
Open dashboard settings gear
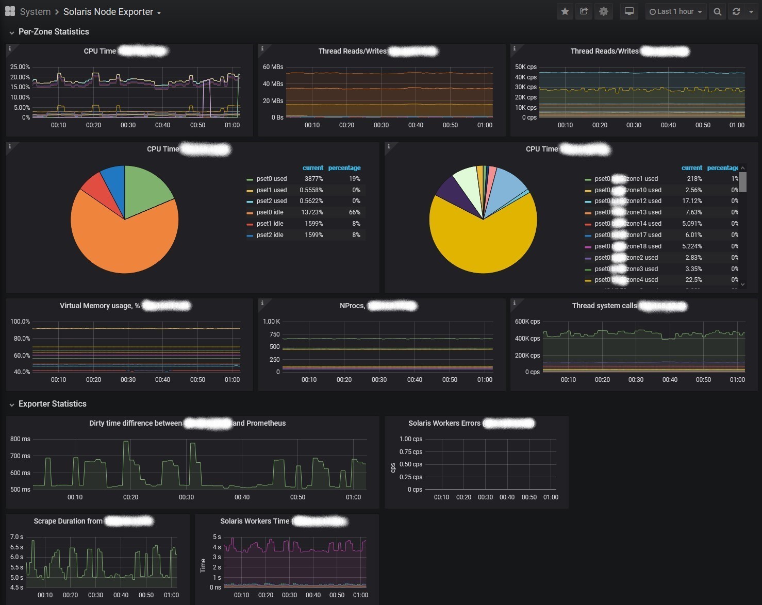tap(604, 11)
